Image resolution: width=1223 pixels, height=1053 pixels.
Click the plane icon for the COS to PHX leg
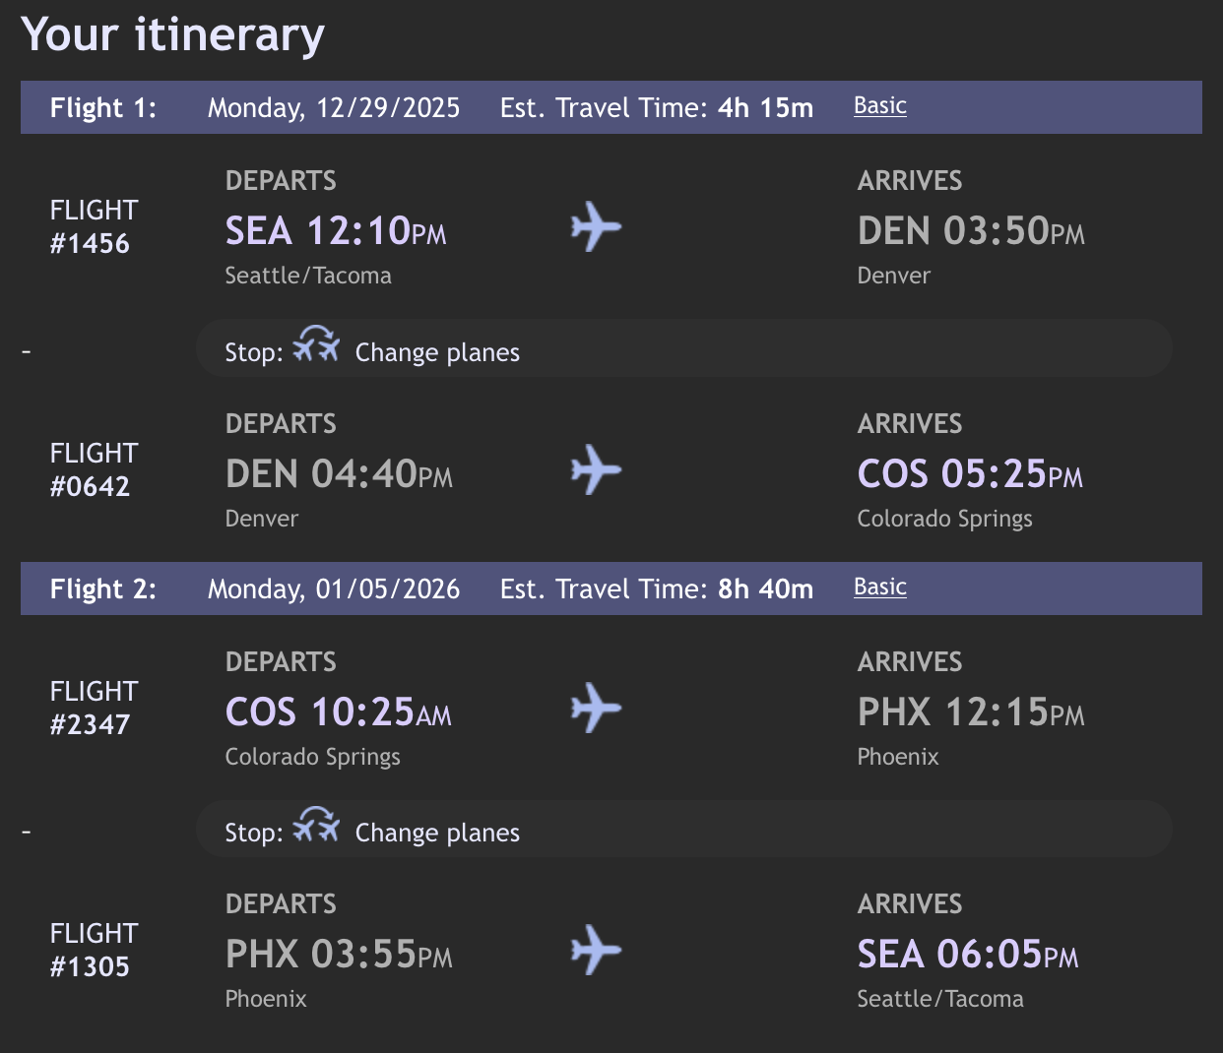596,708
